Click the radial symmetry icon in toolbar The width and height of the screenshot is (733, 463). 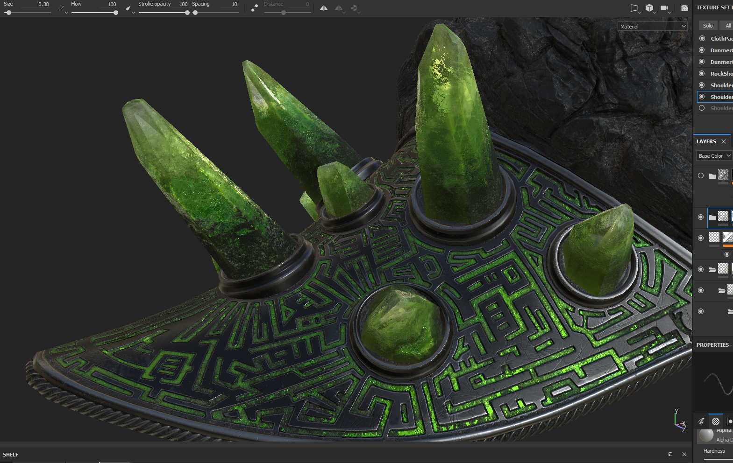coord(354,8)
